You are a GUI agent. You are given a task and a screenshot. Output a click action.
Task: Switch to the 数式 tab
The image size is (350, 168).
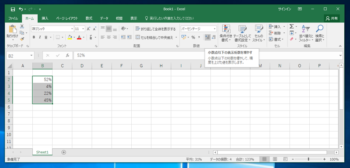tap(89, 18)
